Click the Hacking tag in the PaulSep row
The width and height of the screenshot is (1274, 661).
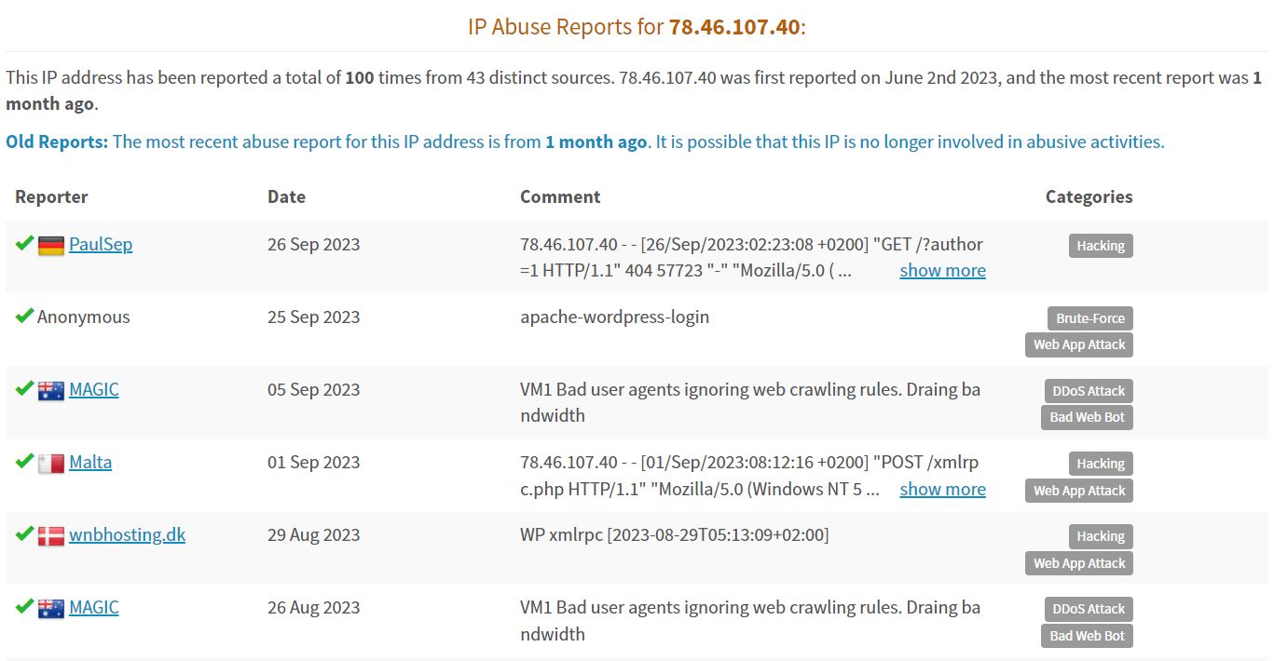click(1101, 246)
